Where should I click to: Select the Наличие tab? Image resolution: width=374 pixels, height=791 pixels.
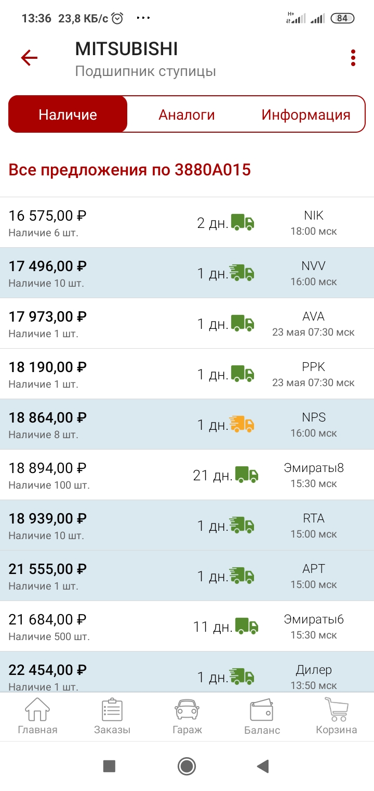(x=68, y=114)
